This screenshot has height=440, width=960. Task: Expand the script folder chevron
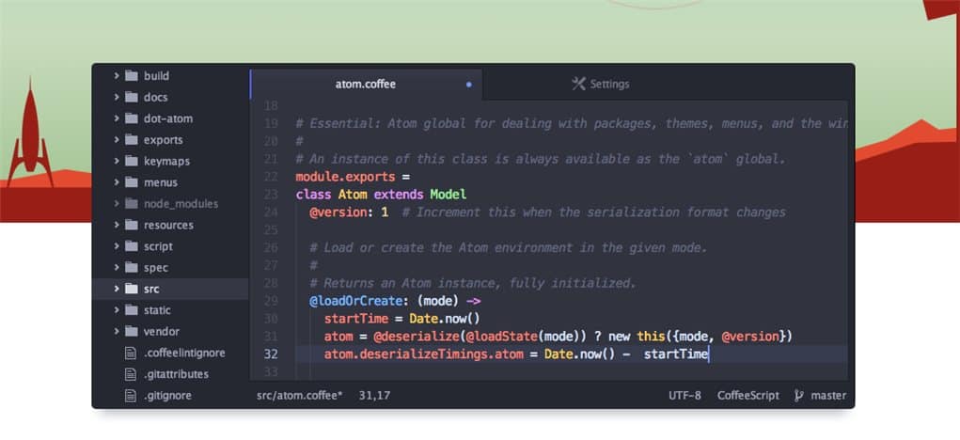pyautogui.click(x=116, y=246)
